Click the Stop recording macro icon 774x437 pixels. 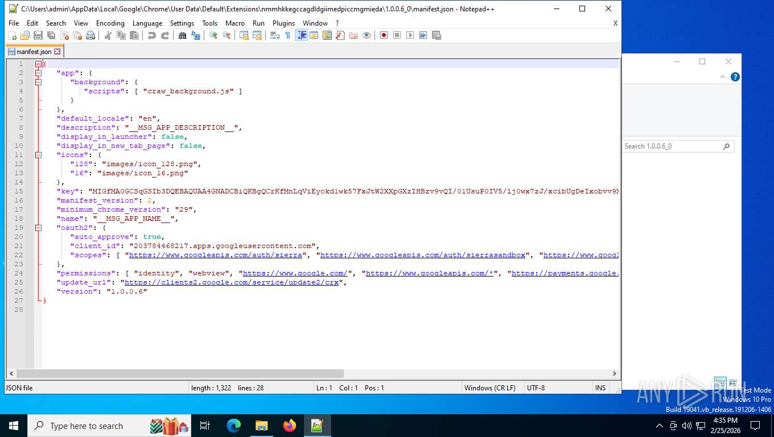click(x=397, y=35)
